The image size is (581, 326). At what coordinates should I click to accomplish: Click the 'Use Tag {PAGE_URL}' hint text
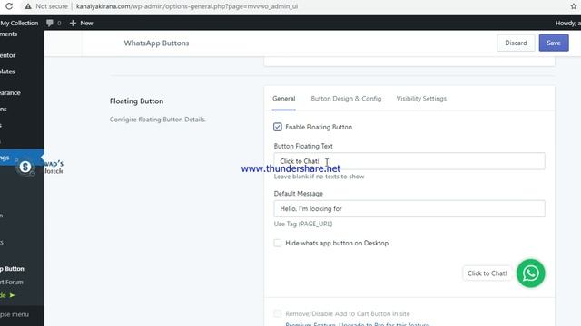[x=303, y=224]
